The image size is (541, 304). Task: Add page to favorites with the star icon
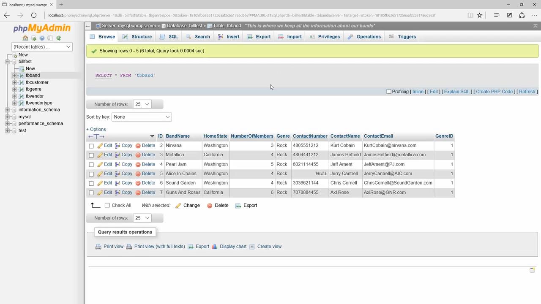(480, 15)
